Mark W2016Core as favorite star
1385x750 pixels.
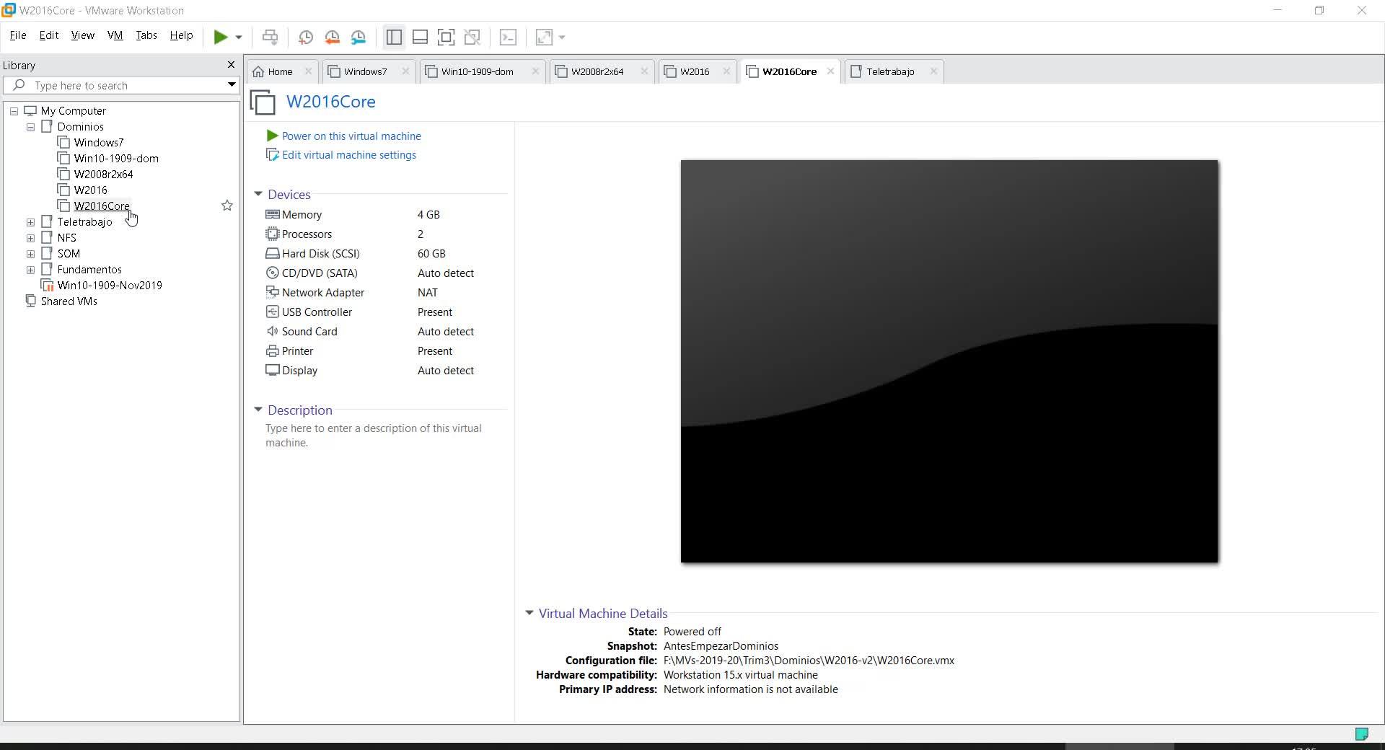point(227,206)
